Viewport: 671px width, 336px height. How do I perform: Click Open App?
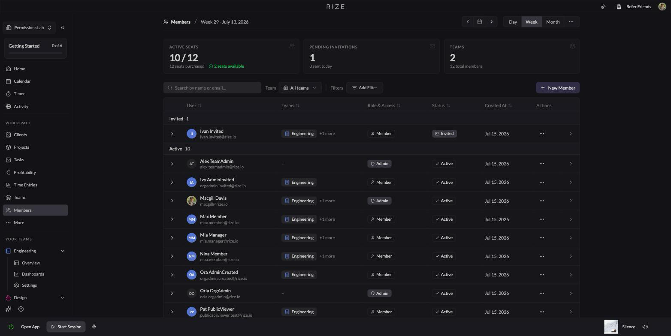(30, 327)
